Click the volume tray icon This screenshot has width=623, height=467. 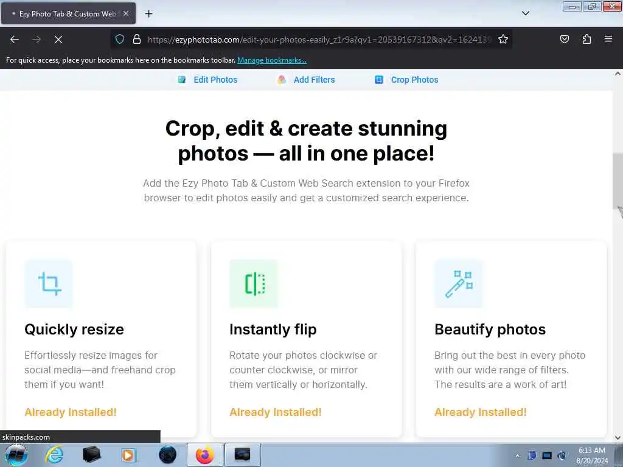pos(562,456)
